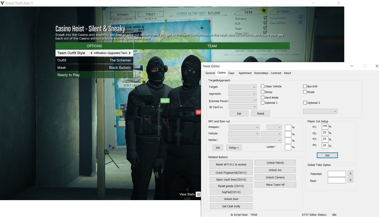This screenshot has height=217, width=379.
Task: Open the dropdown below Optional 2
Action: click(320, 111)
